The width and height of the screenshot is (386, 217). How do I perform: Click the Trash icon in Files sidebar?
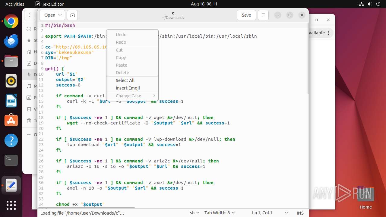29,121
